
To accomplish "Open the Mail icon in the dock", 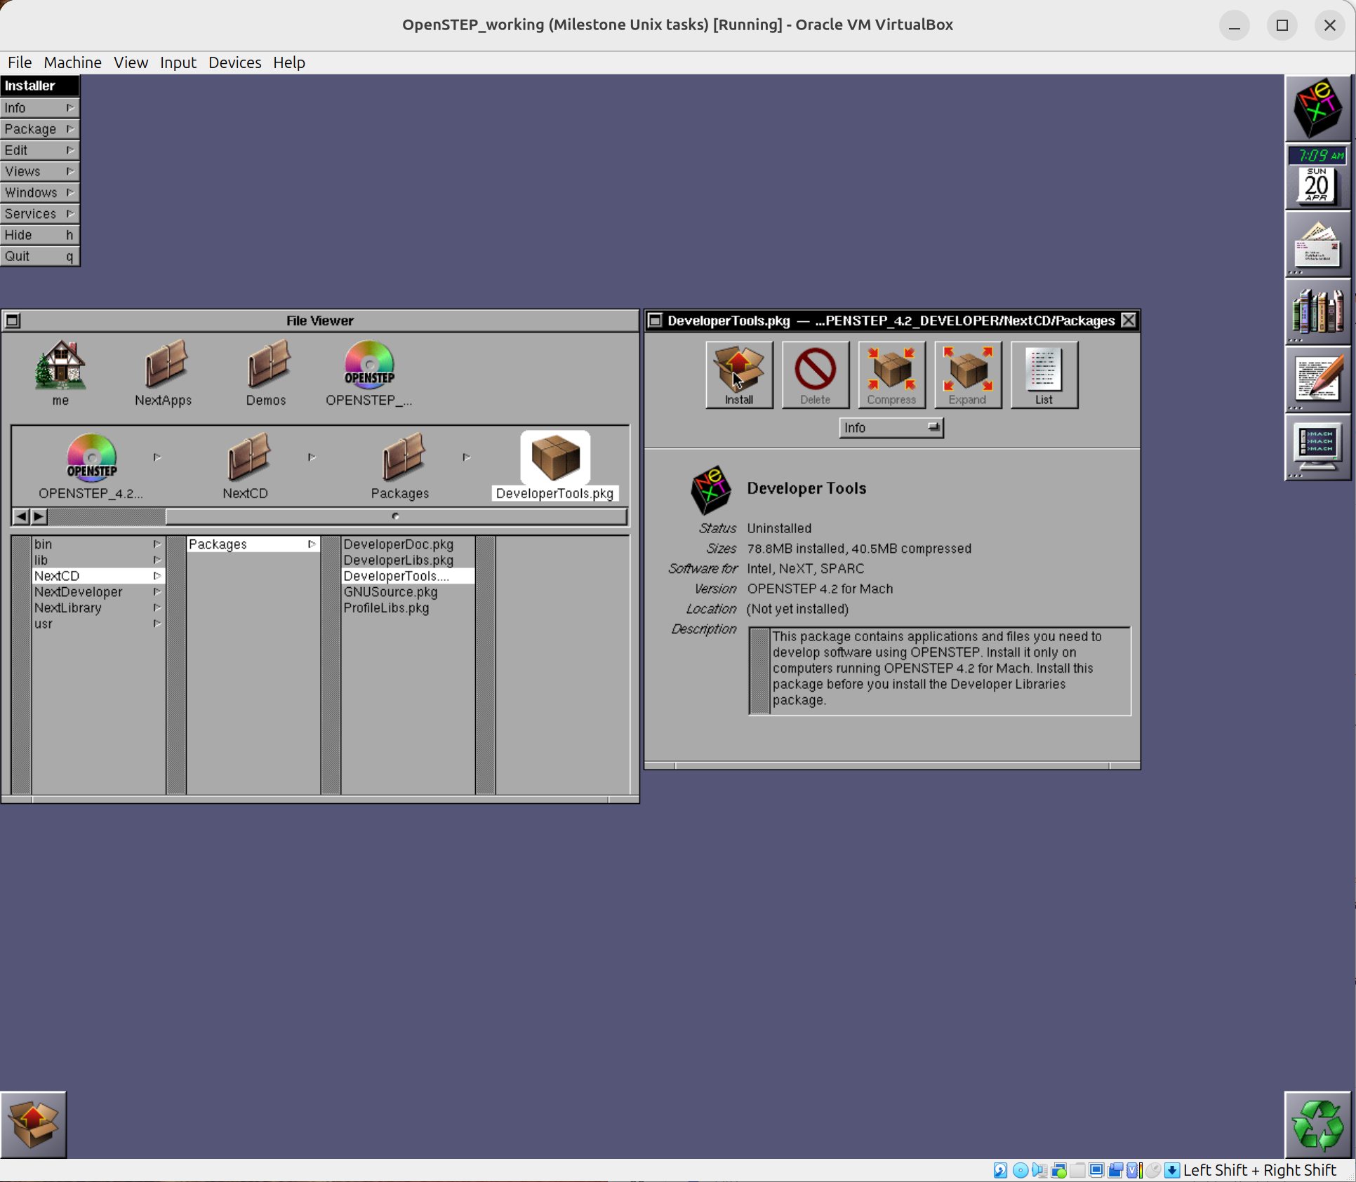I will coord(1317,244).
